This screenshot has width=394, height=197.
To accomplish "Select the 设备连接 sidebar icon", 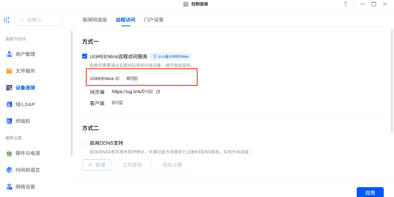I will point(10,88).
